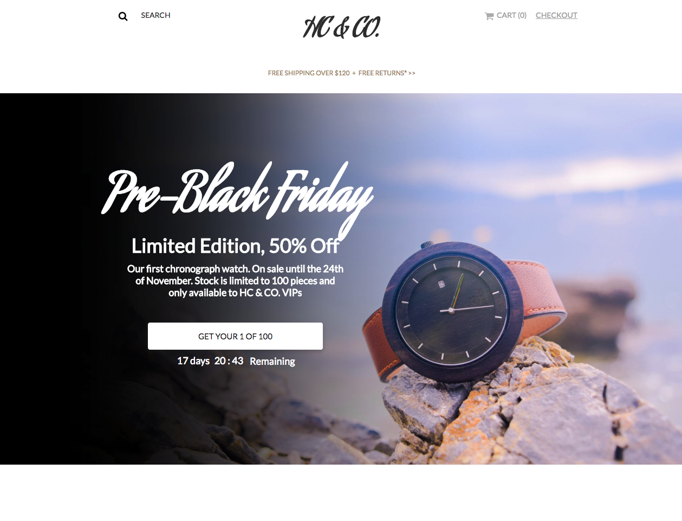
Task: Click the dark watch dial face
Action: (452, 310)
